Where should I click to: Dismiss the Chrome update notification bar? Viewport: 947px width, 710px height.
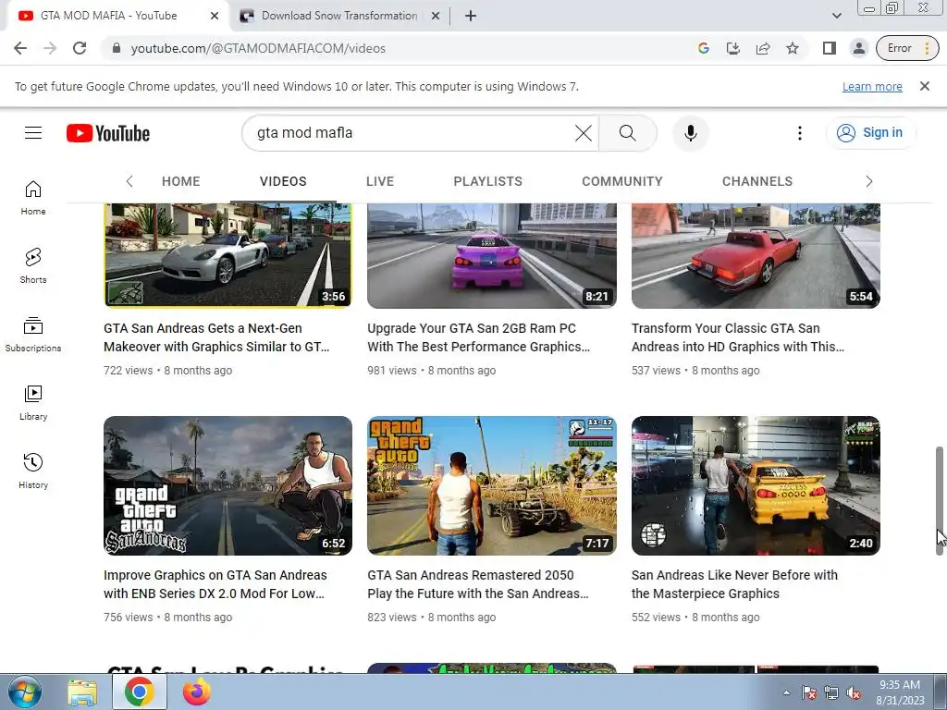tap(925, 86)
